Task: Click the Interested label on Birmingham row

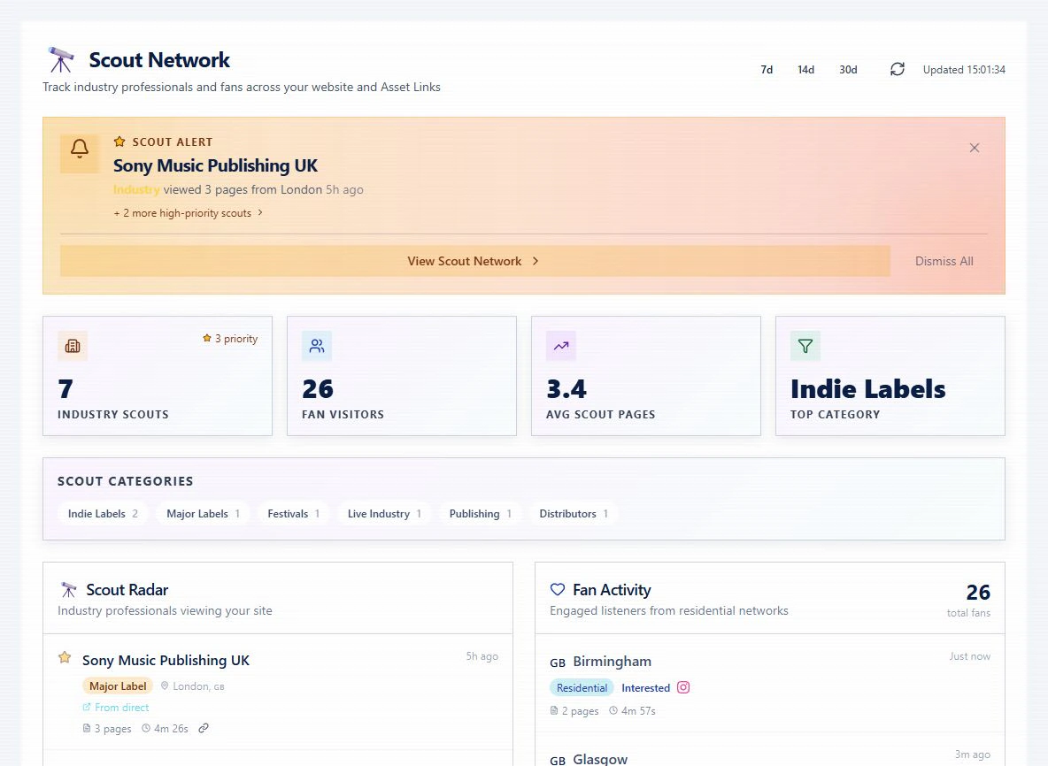Action: (645, 688)
